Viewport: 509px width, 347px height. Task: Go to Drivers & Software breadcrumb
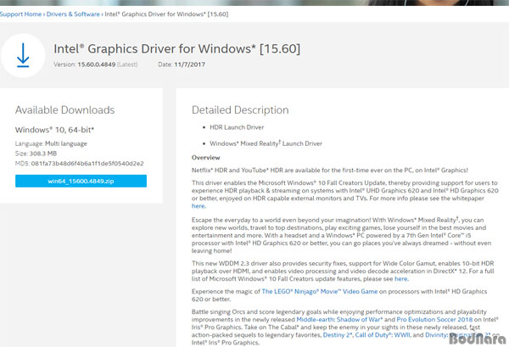click(73, 14)
